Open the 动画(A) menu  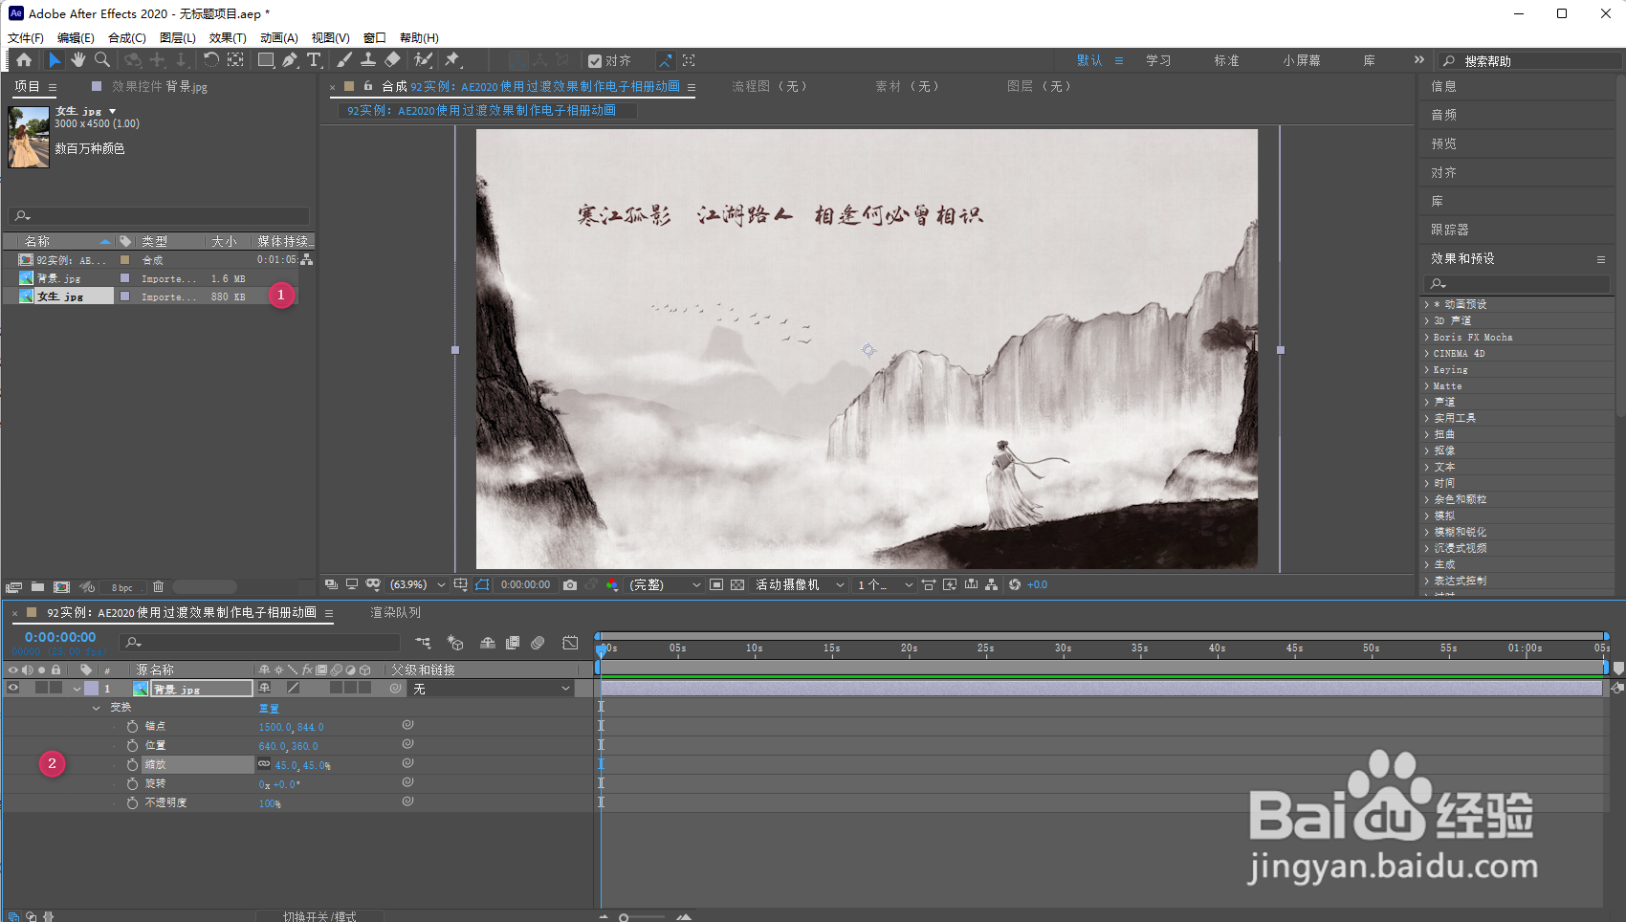click(x=279, y=37)
